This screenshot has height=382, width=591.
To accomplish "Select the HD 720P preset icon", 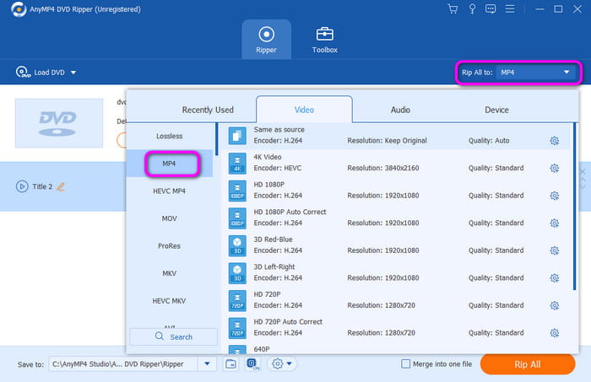I will tap(237, 300).
